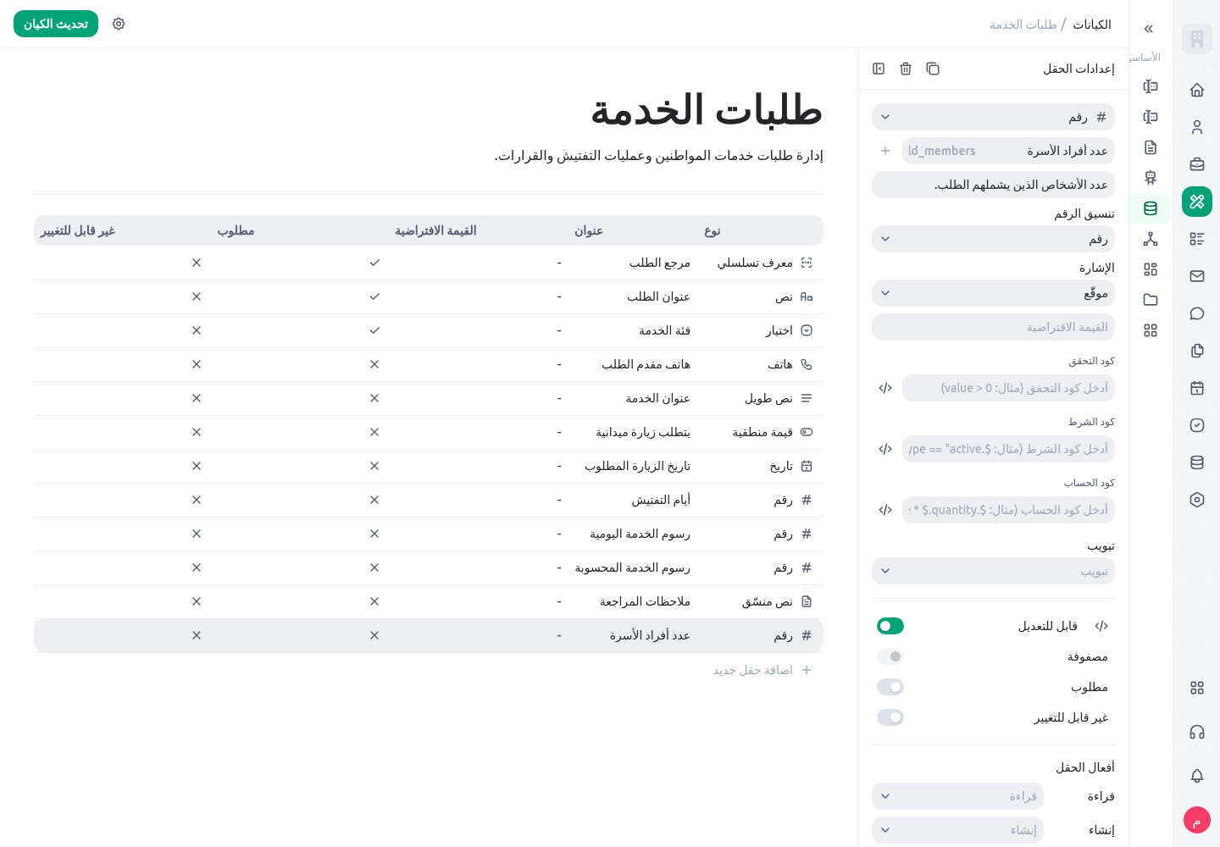Click the الكيانات breadcrumb
This screenshot has height=847, width=1220.
[1092, 25]
